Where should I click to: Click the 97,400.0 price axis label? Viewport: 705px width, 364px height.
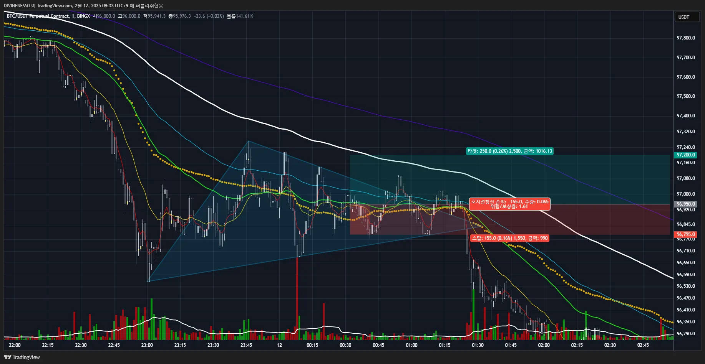point(686,116)
